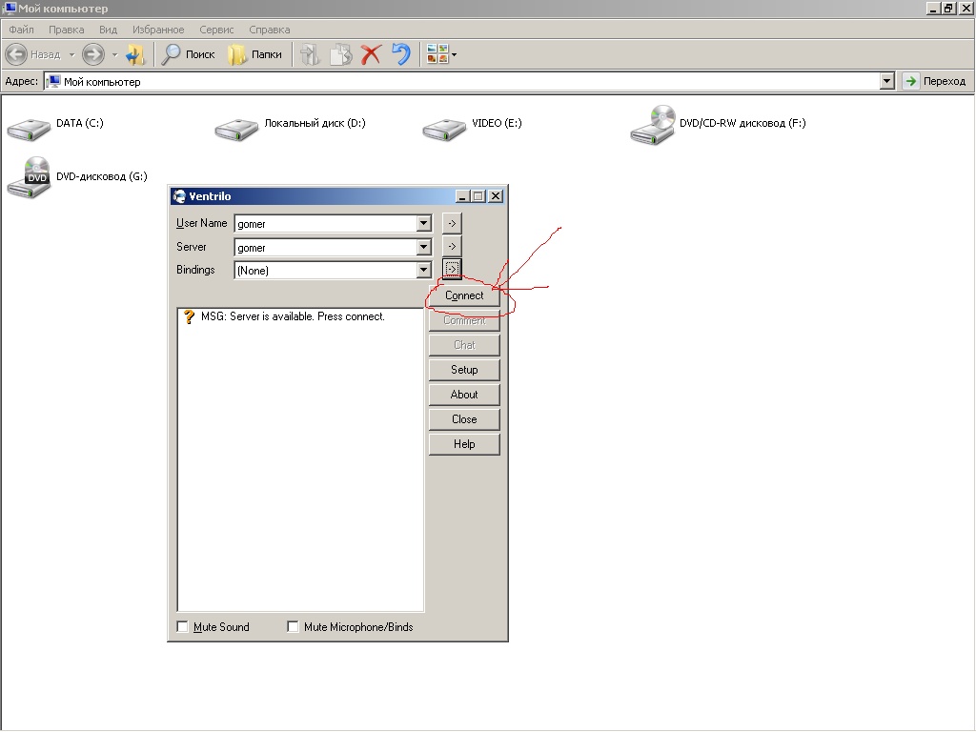Expand the User Name dropdown
This screenshot has width=976, height=732.
tap(423, 223)
